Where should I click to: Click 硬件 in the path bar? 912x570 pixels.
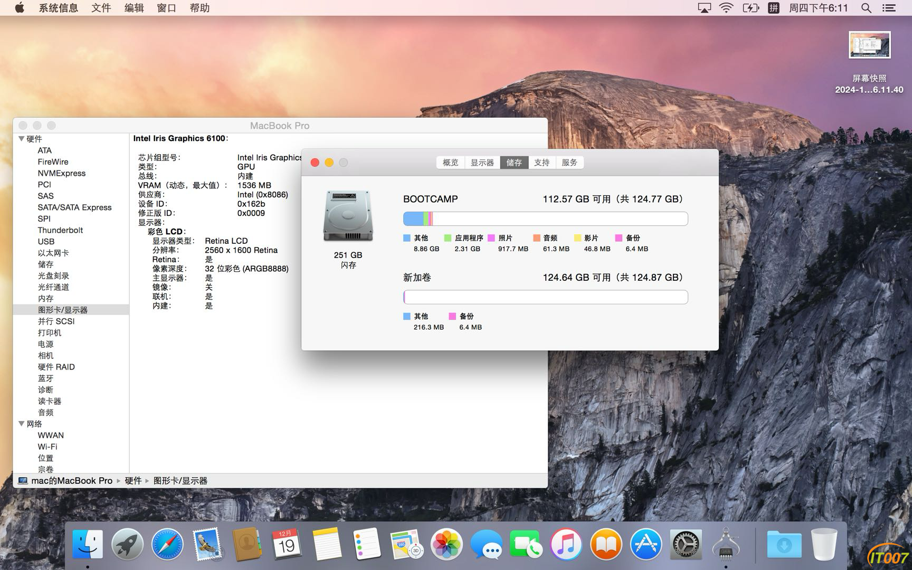(x=133, y=481)
